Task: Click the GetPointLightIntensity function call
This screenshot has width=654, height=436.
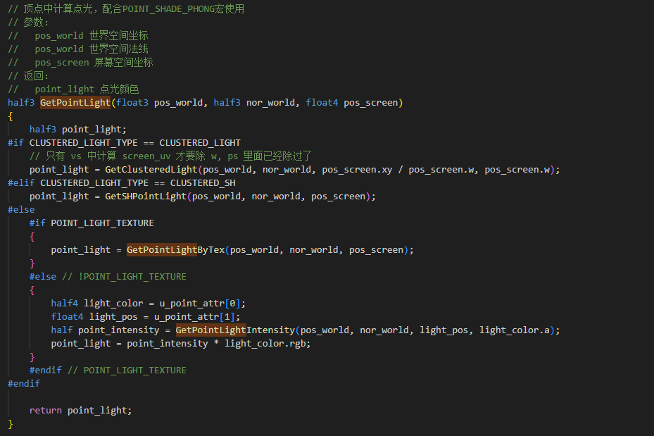Action: tap(235, 330)
